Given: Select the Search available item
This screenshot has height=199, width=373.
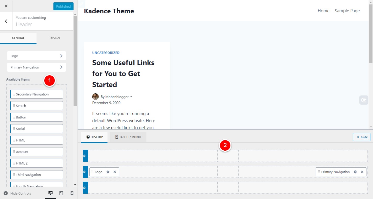Looking at the screenshot, I should click(36, 106).
